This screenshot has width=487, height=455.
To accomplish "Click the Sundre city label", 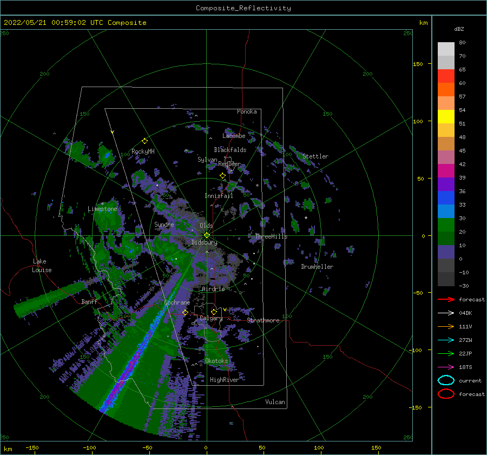I will point(164,224).
